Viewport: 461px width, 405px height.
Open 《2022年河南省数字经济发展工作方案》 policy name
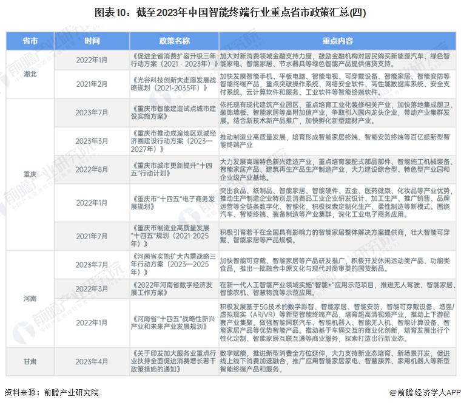click(x=174, y=288)
